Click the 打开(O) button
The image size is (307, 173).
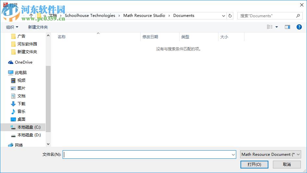click(254, 165)
